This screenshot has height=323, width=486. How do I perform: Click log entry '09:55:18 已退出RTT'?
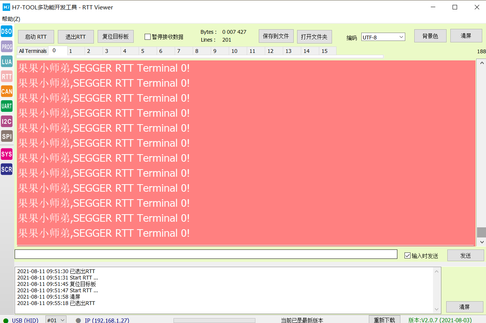click(x=56, y=303)
